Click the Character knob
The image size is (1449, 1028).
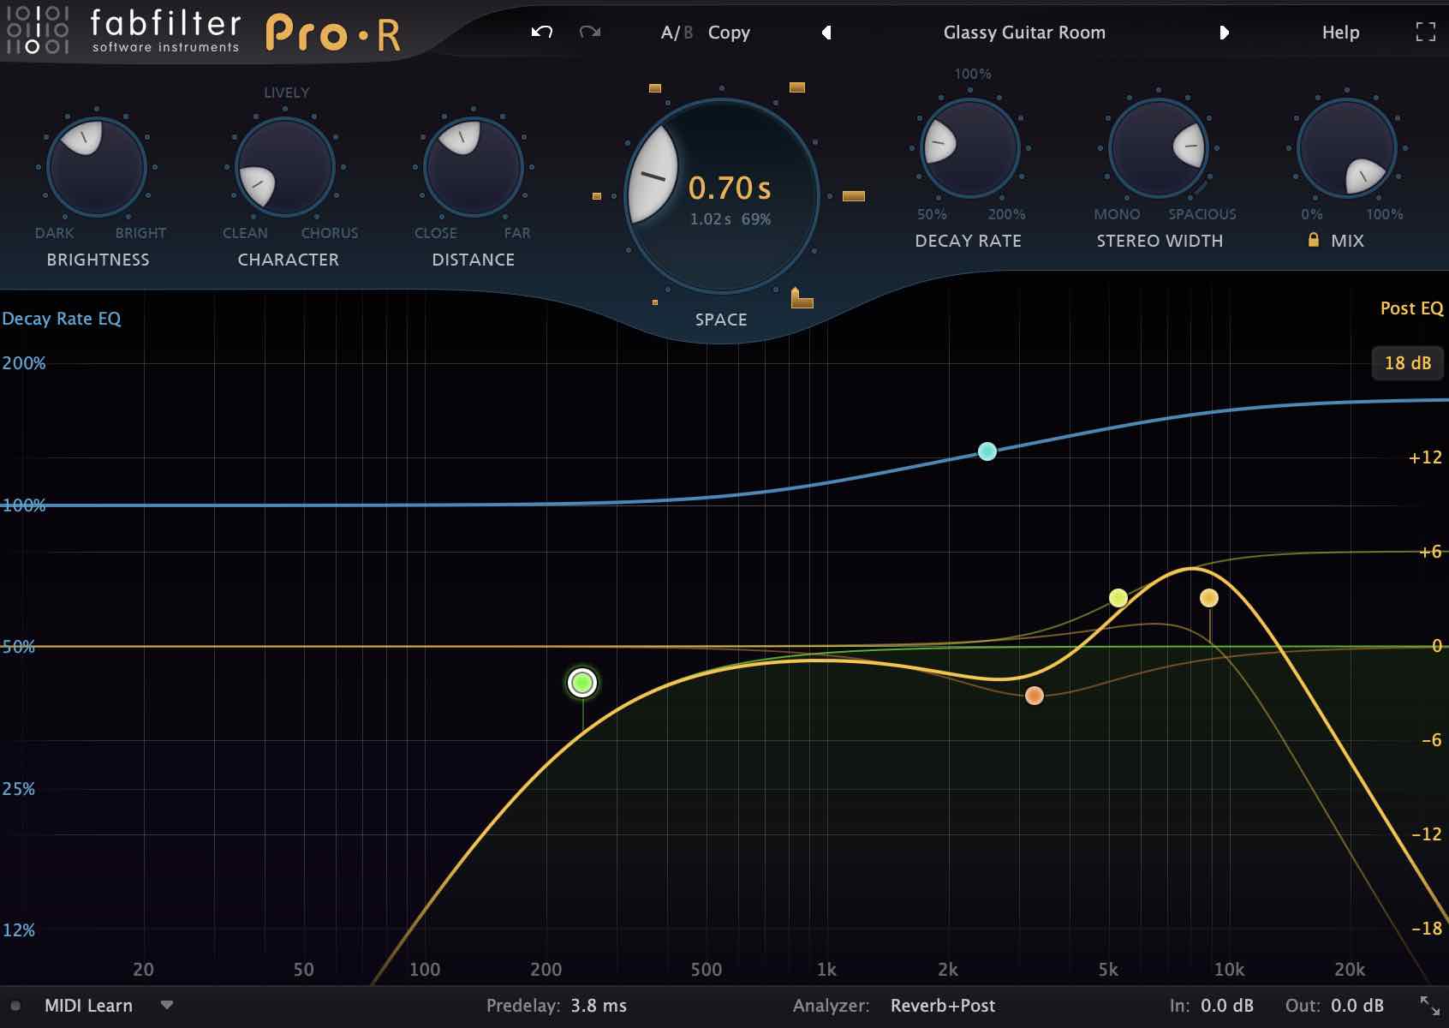(285, 167)
